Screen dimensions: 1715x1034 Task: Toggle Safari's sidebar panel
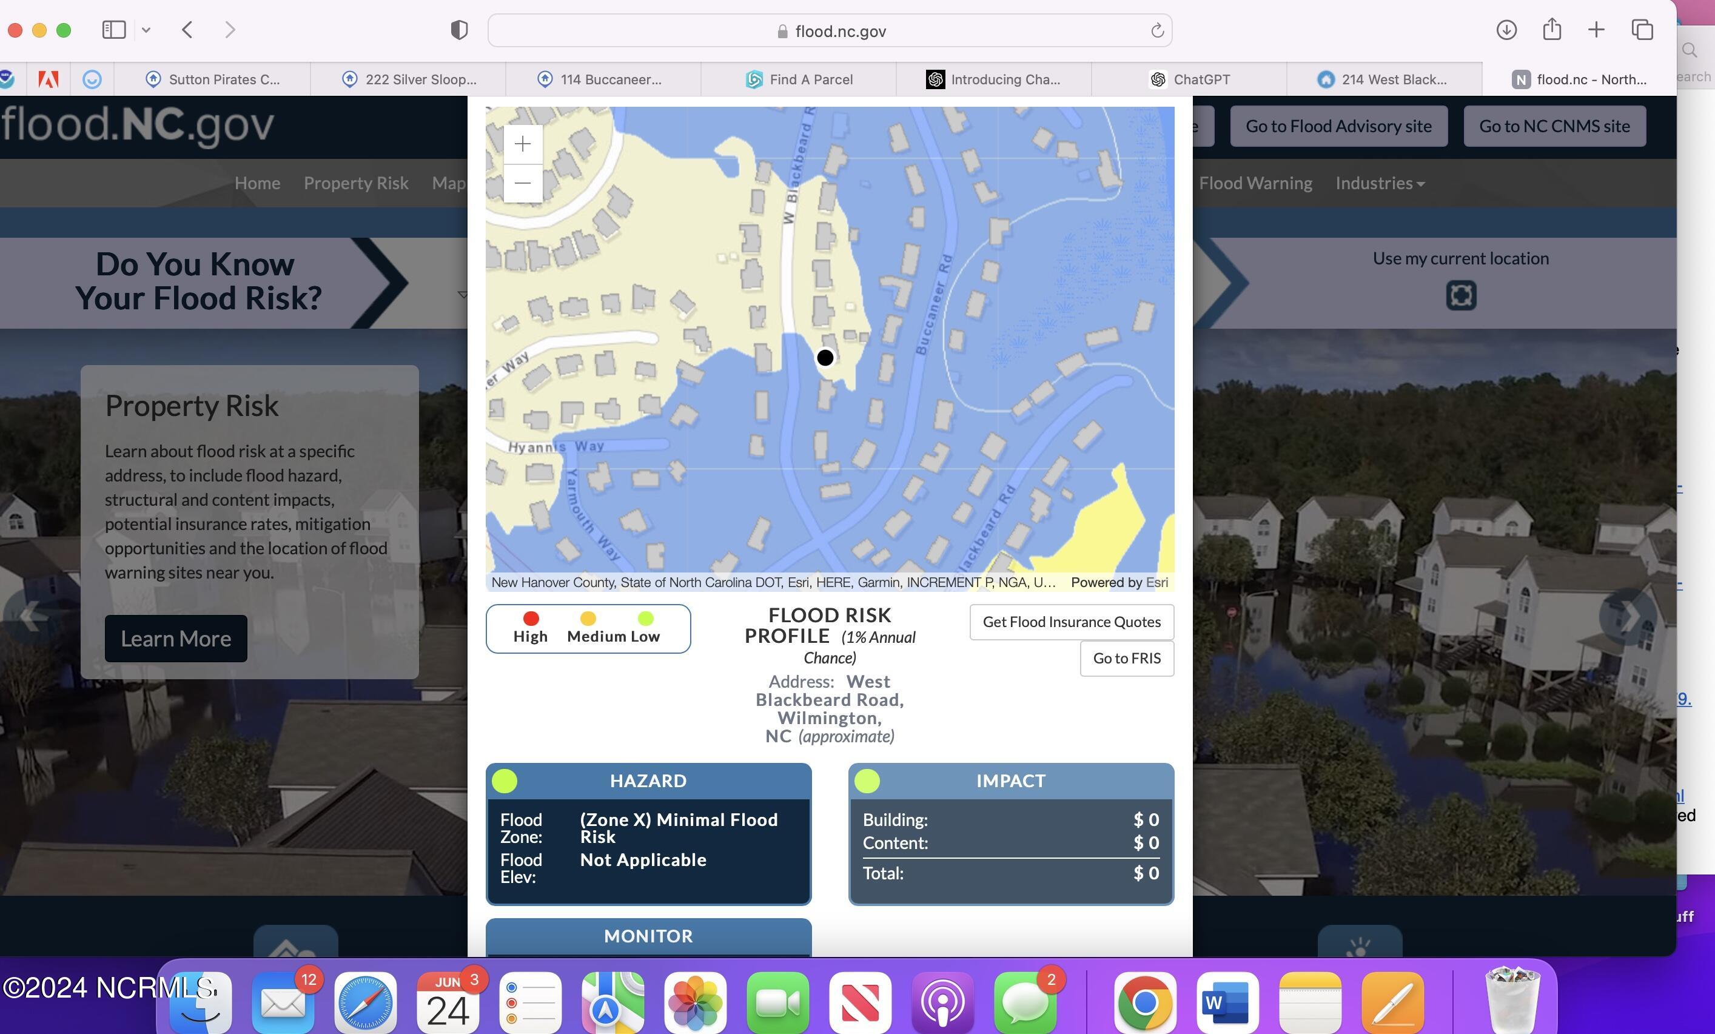113,30
